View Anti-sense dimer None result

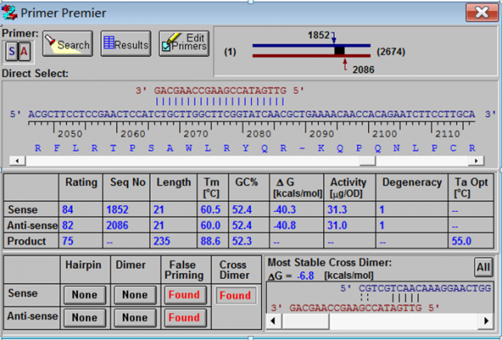135,317
